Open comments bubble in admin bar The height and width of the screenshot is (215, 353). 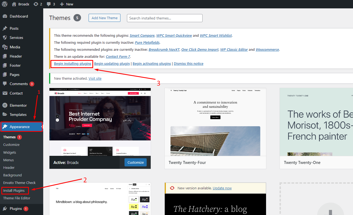tap(51, 4)
